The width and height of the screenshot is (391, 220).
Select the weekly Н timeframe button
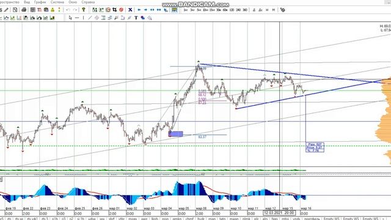[x=267, y=10]
